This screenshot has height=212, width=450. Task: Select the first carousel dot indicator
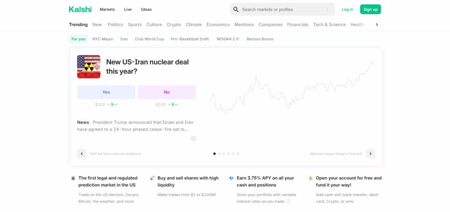[214, 154]
